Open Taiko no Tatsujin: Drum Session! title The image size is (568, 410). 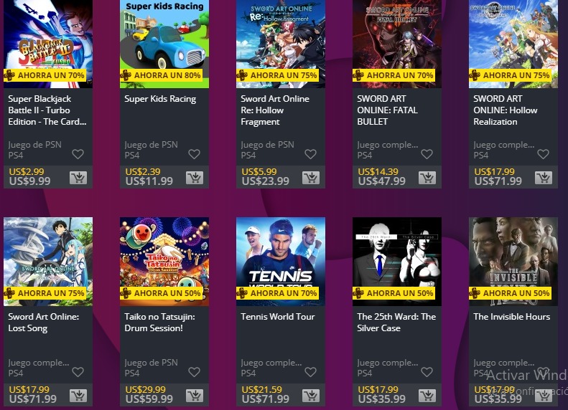159,323
